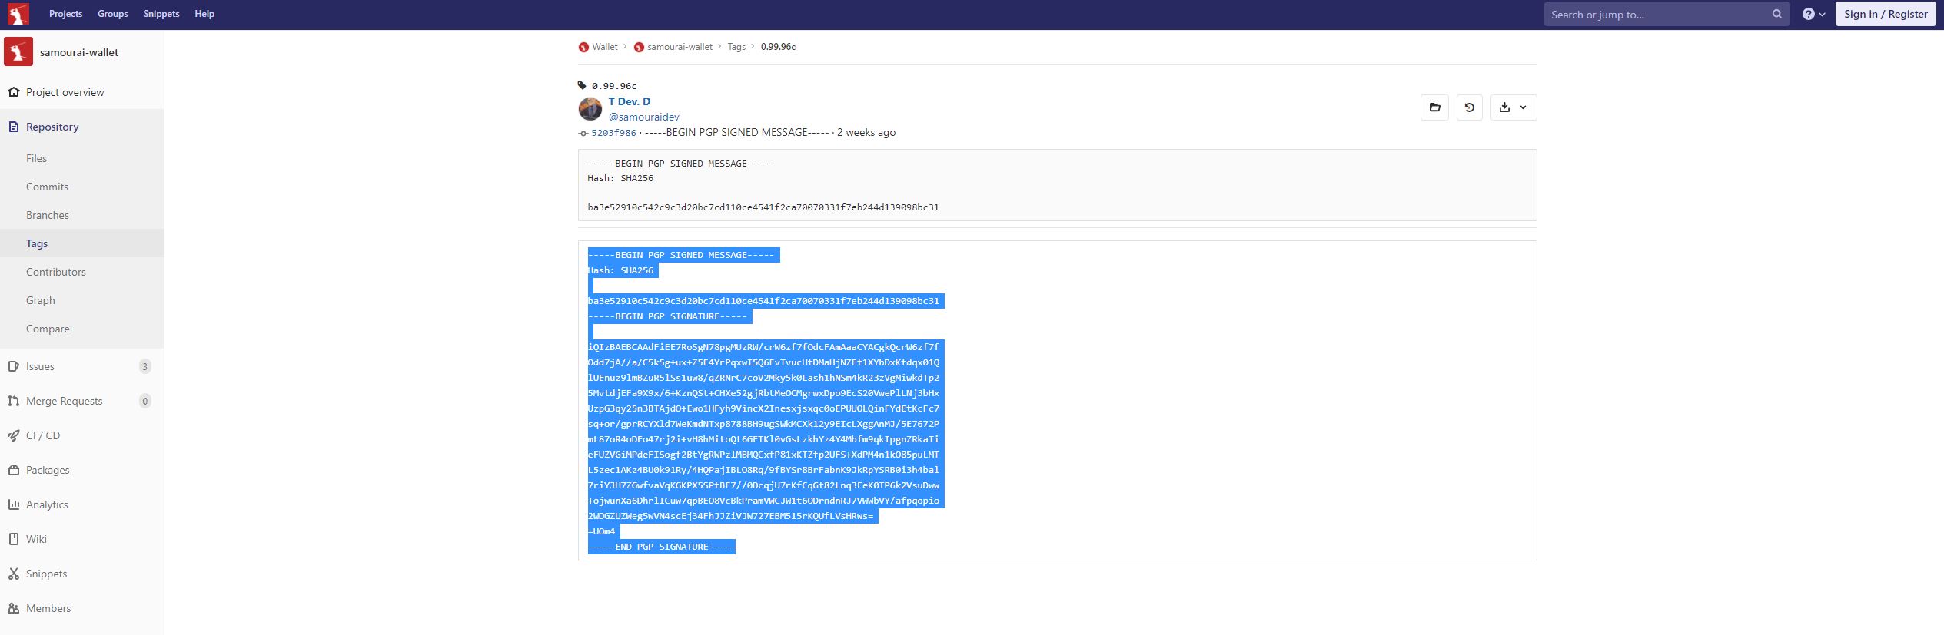
Task: Click the GitLab logo in top bar
Action: [x=18, y=14]
